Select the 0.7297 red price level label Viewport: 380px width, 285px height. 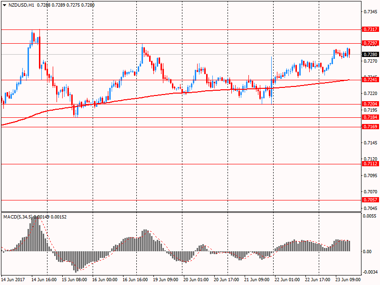tap(370, 43)
